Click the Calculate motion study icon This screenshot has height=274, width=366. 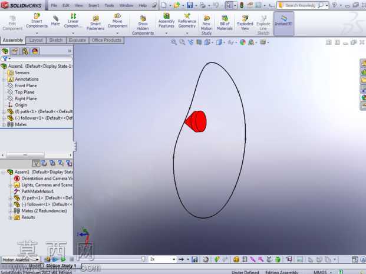click(48, 259)
